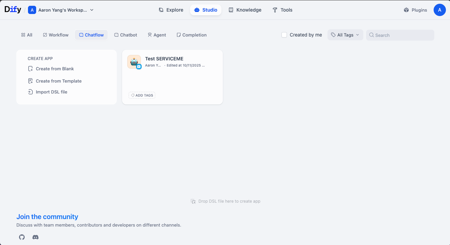Click the workspace avatar letter A icon
This screenshot has height=245, width=450.
click(32, 10)
